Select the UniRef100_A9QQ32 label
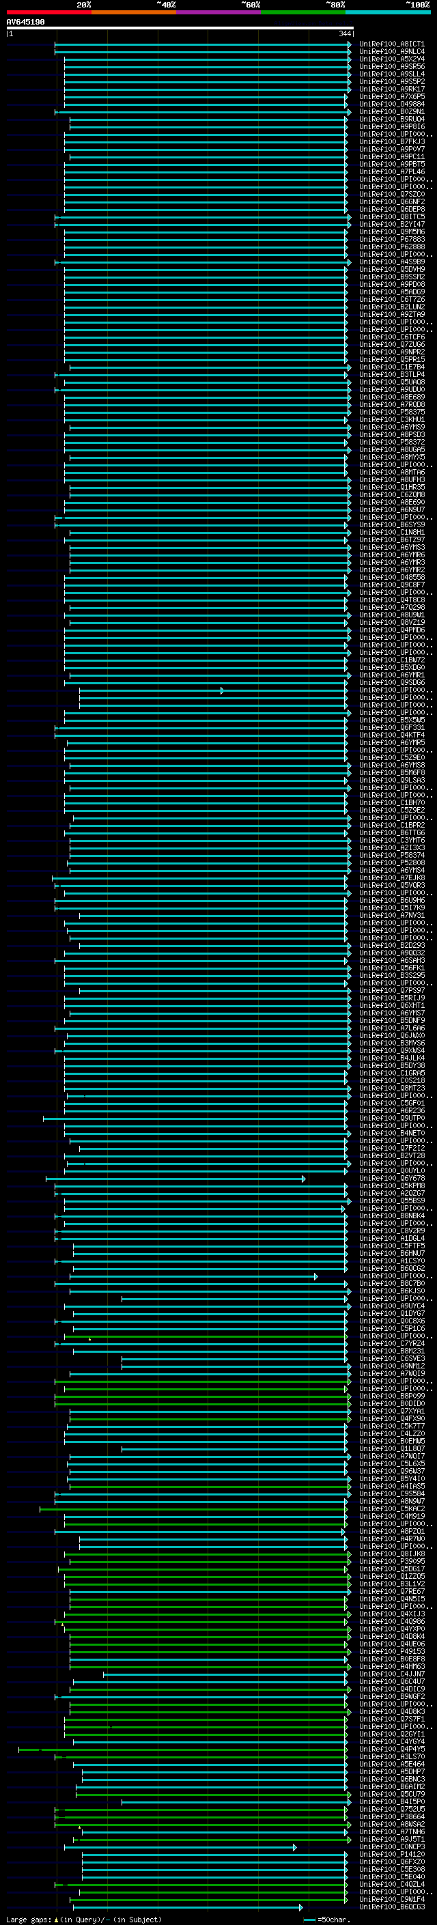This screenshot has height=1925, width=437. pos(391,953)
